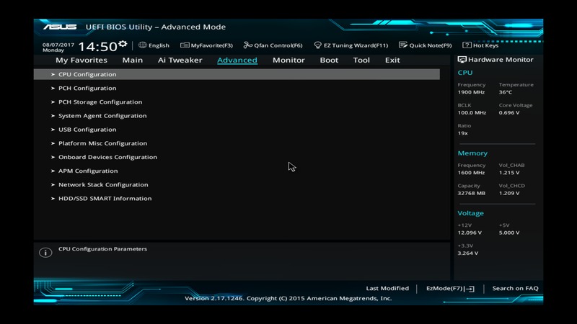The image size is (577, 324).
Task: Click Last Modified button
Action: 387,289
